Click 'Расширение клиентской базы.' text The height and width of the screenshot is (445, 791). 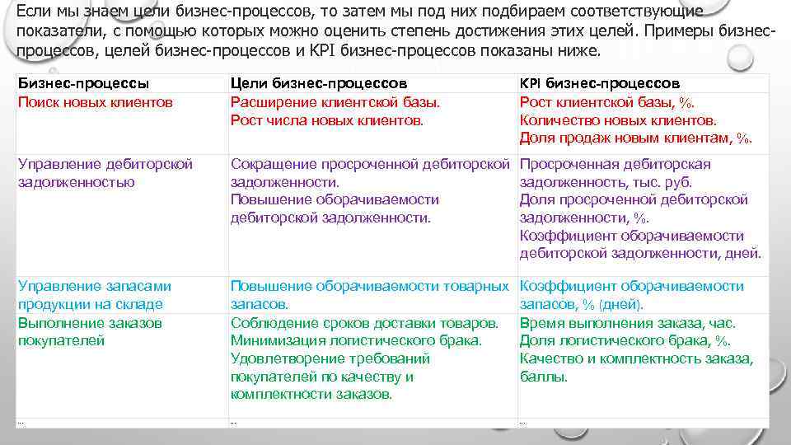coord(335,102)
